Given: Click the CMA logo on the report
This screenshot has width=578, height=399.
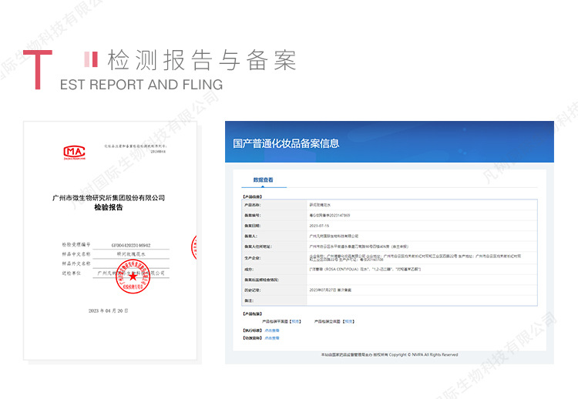Looking at the screenshot, I should pyautogui.click(x=75, y=153).
